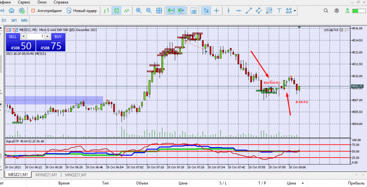Image resolution: width=367 pixels, height=187 pixels.
Task: Sort by the Время column header
Action: point(64,183)
